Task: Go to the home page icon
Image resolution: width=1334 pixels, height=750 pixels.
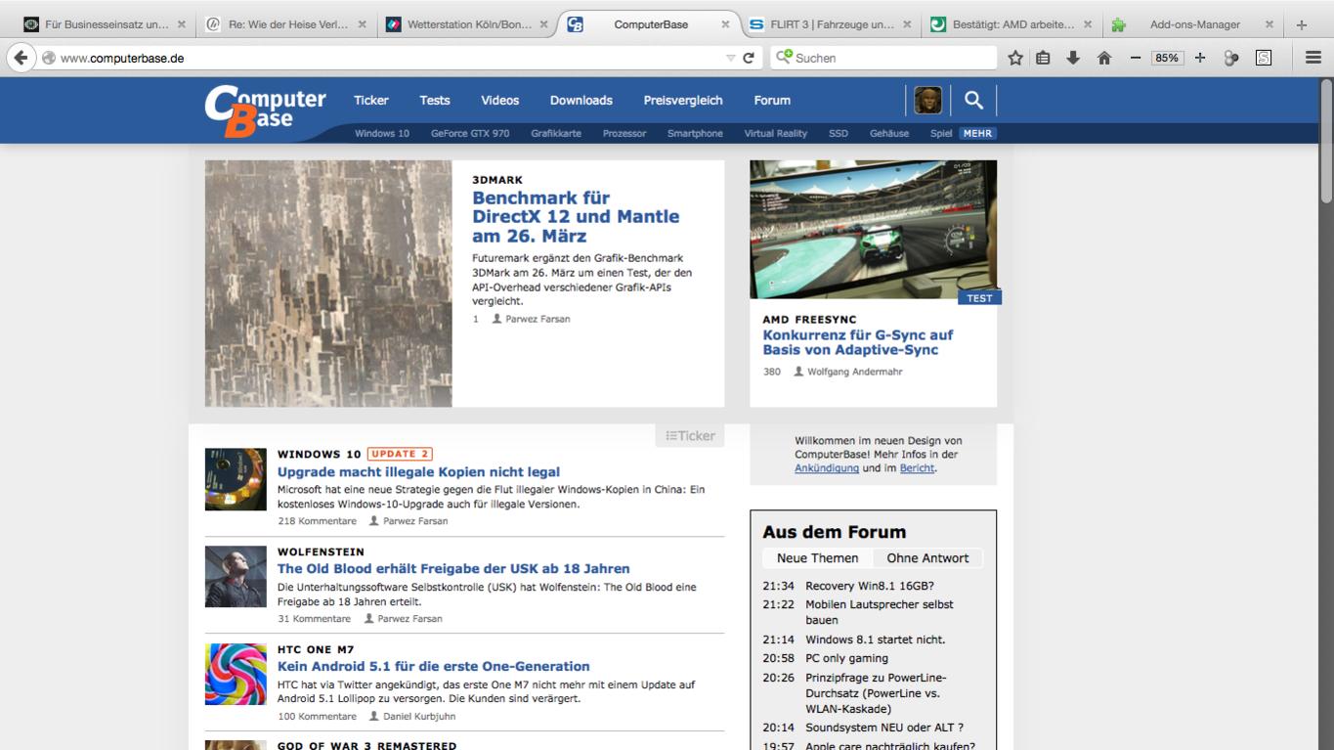Action: pyautogui.click(x=1104, y=58)
